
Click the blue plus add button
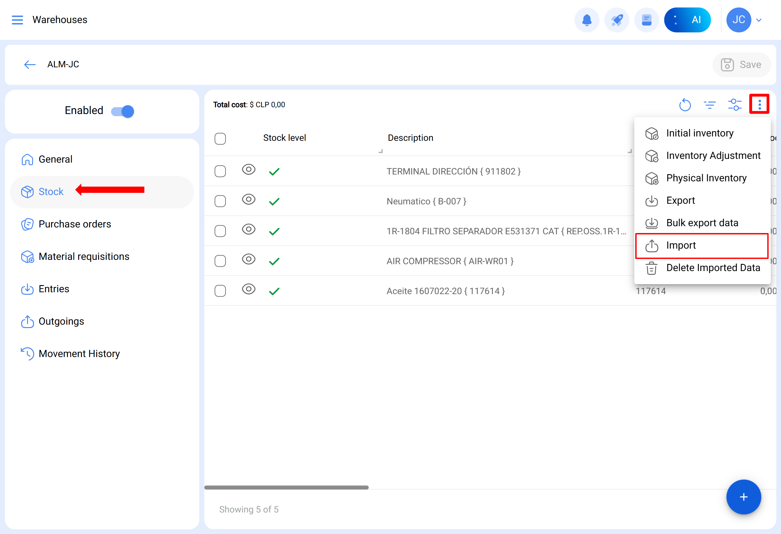[x=743, y=497]
